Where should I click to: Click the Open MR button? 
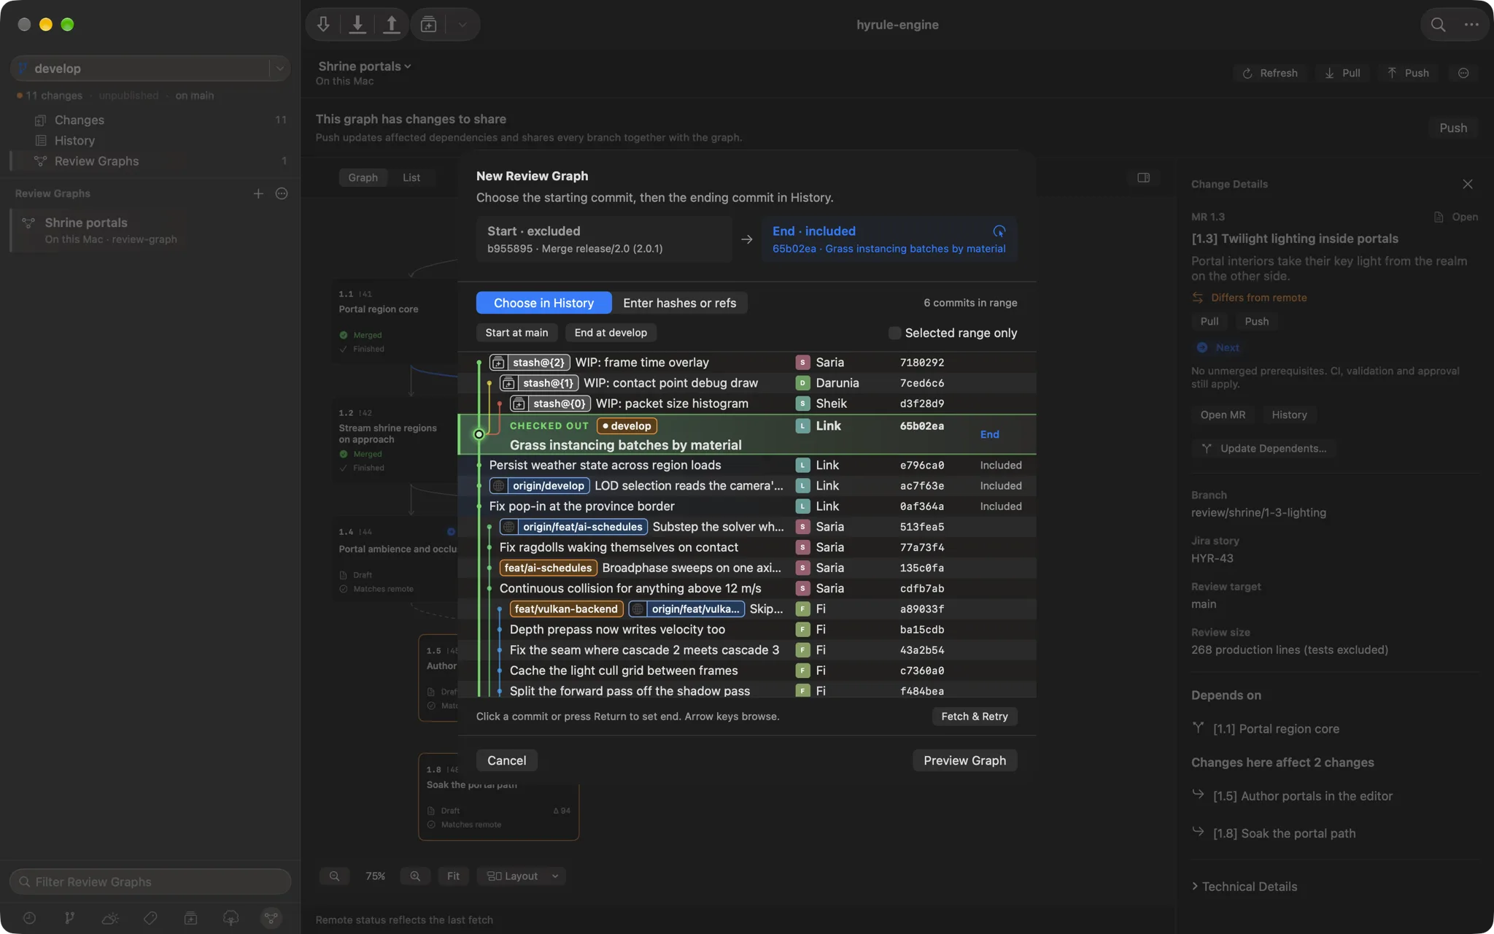pyautogui.click(x=1223, y=415)
